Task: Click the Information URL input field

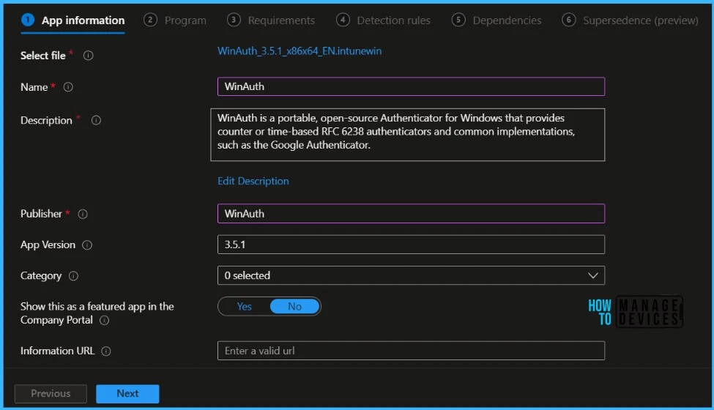Action: [411, 351]
